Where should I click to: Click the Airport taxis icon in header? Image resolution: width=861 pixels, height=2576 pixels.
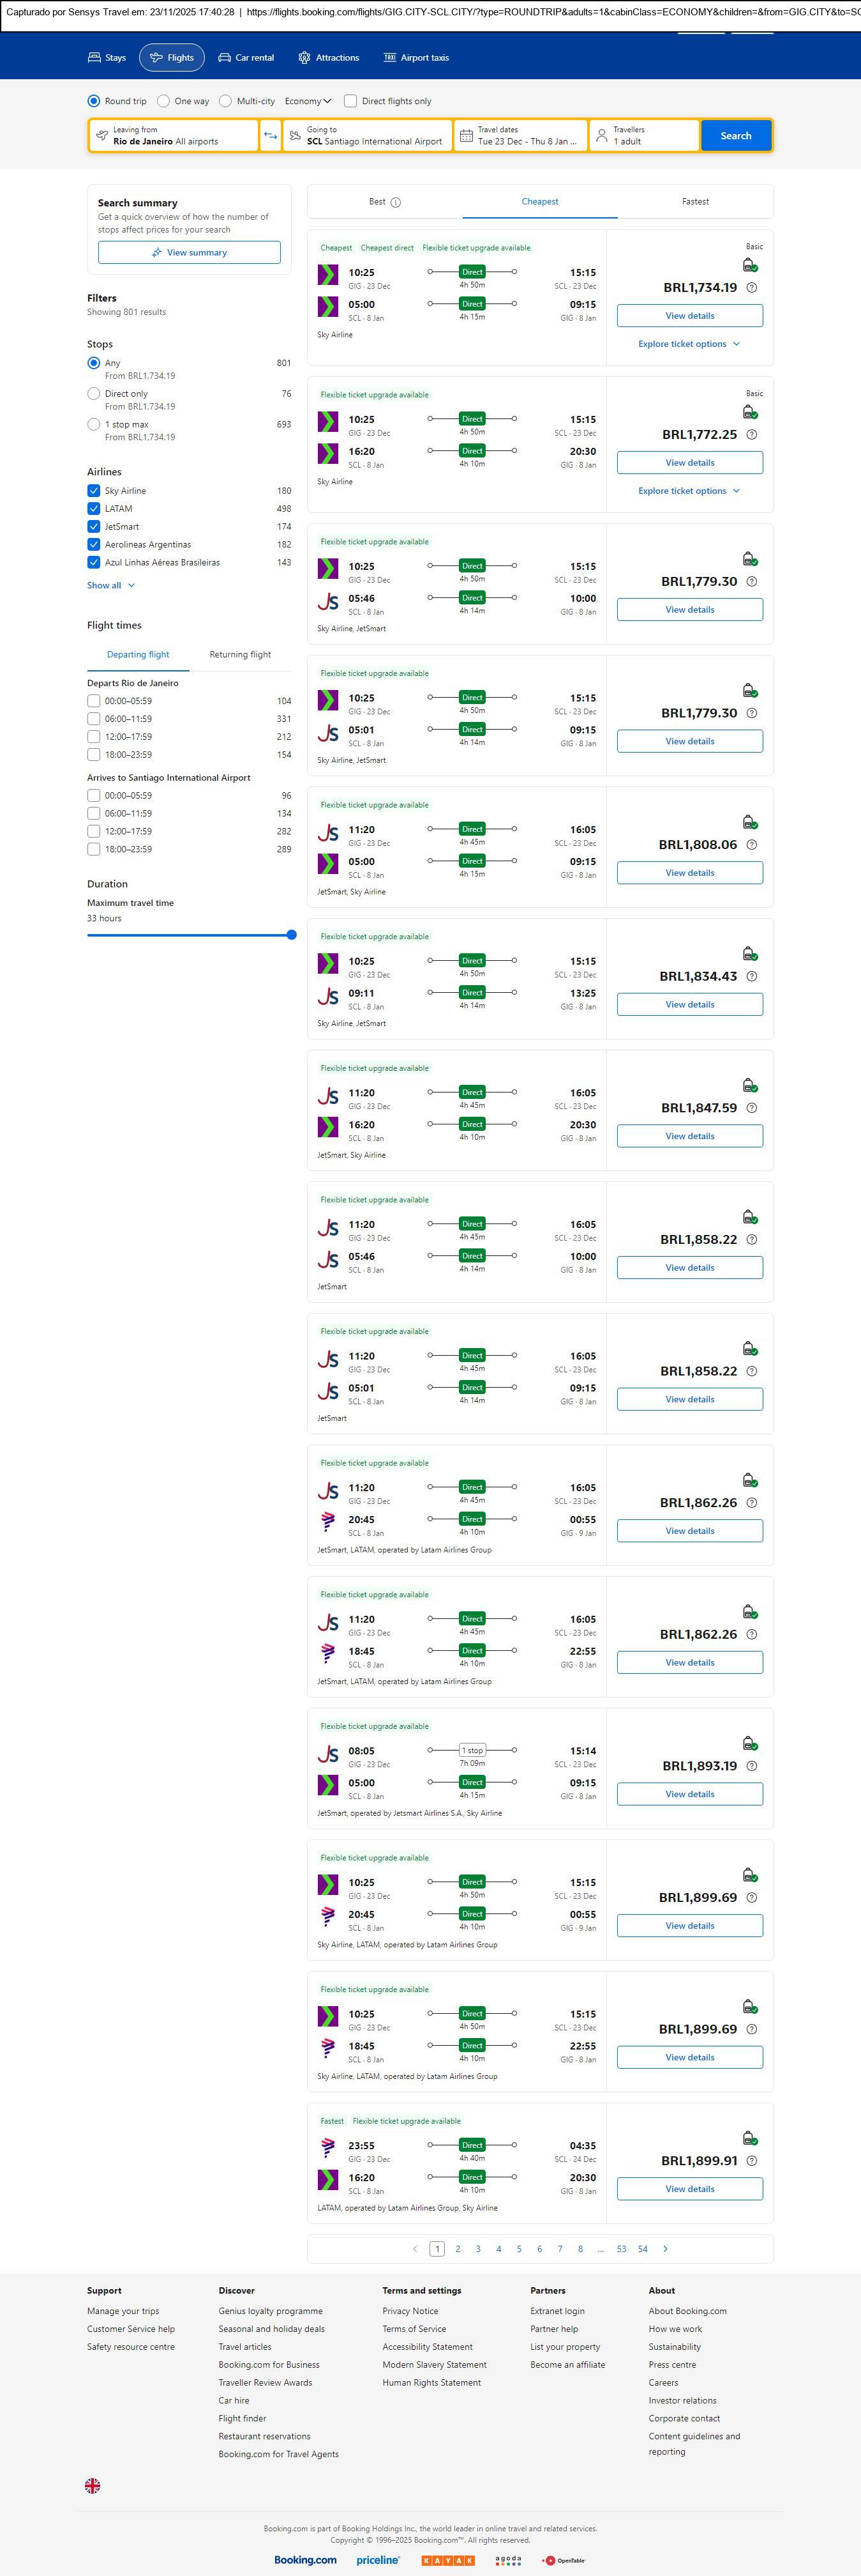[389, 58]
